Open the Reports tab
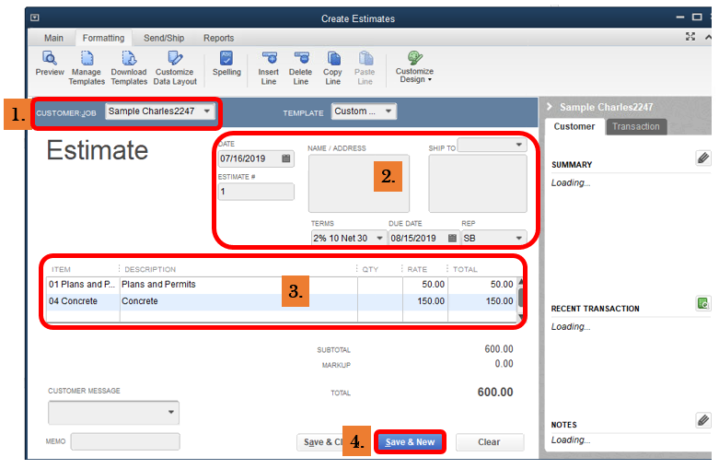719x469 pixels. pos(219,38)
